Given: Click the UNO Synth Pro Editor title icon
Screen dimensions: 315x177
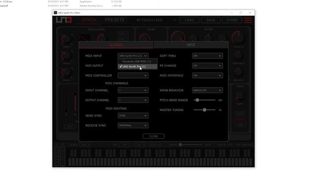Looking at the screenshot, I should 55,13.
